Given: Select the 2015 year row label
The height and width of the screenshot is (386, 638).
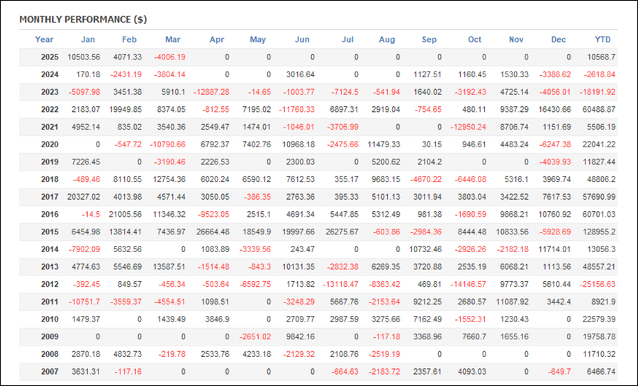Looking at the screenshot, I should pyautogui.click(x=50, y=232).
